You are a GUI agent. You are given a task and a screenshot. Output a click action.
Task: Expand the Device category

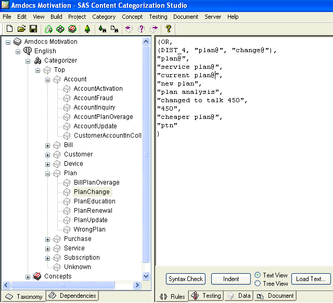47,165
